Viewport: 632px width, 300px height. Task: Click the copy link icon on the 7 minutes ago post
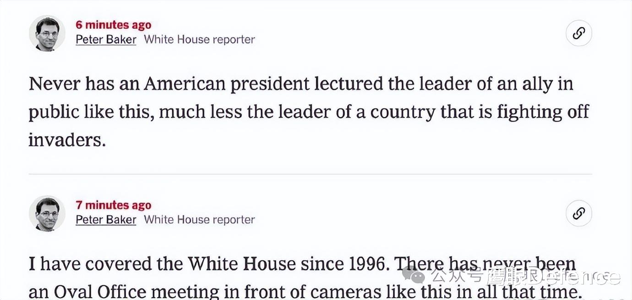pos(579,214)
